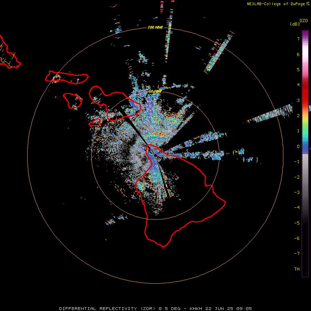311x311 pixels.
Task: Select the -2 value on the scale
Action: point(297,177)
